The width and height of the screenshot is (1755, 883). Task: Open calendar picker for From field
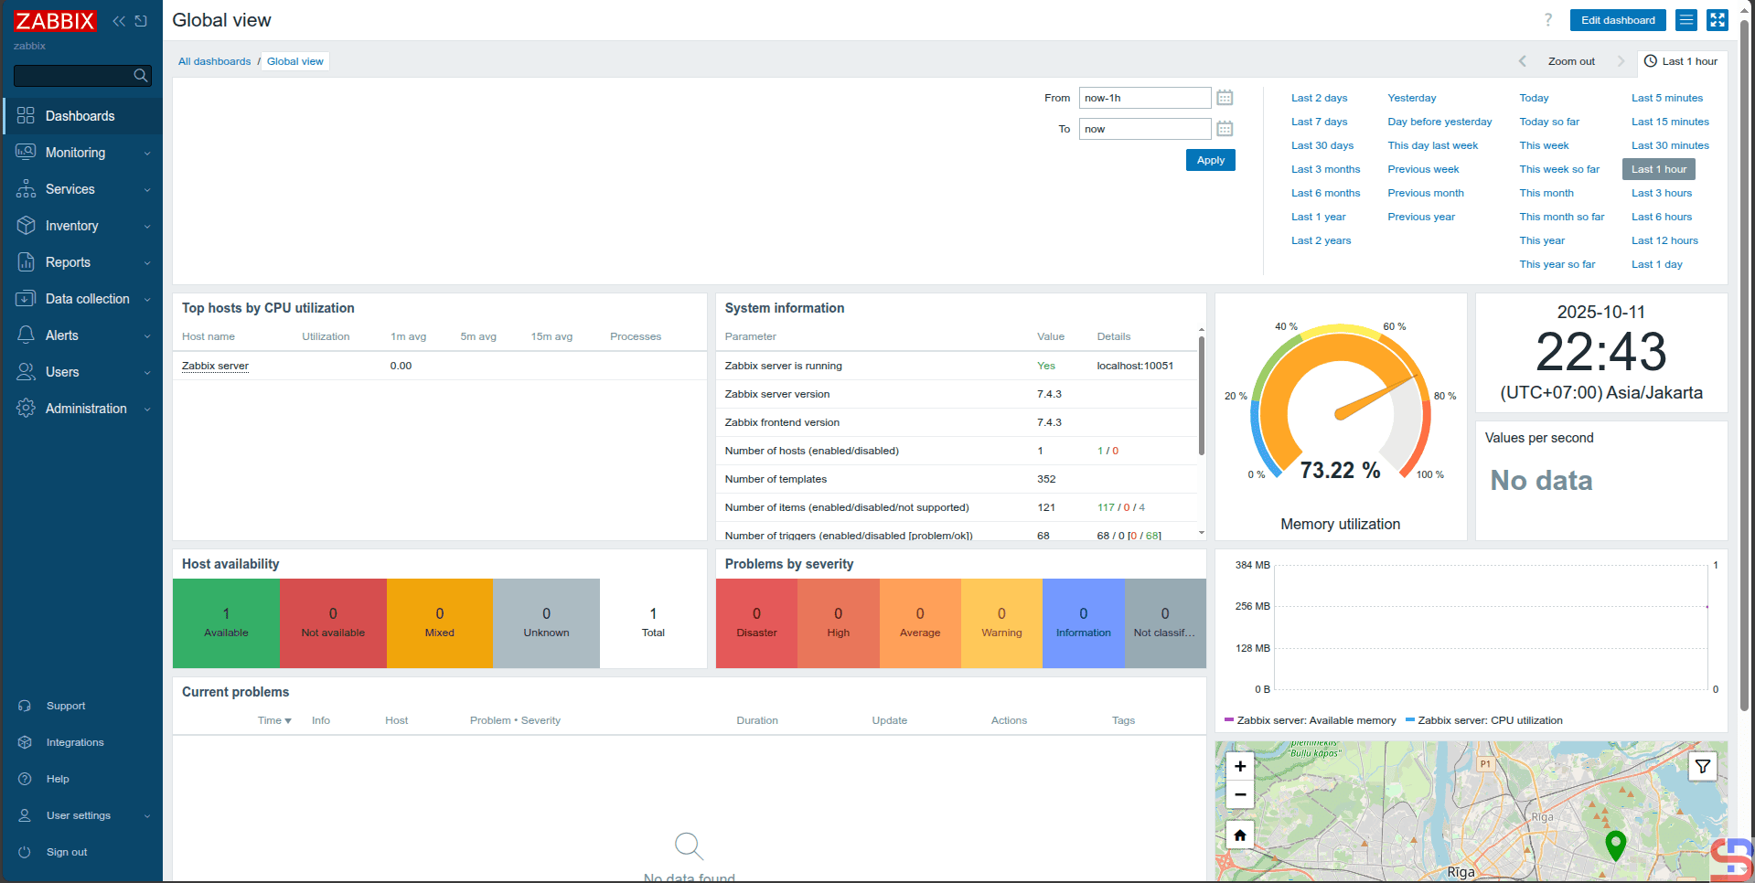tap(1225, 98)
